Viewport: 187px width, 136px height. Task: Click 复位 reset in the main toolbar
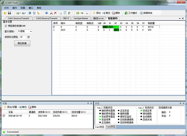[106, 13]
